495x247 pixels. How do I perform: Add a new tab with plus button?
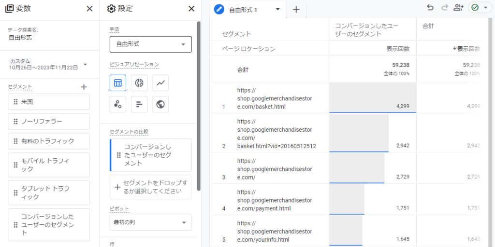click(x=296, y=10)
